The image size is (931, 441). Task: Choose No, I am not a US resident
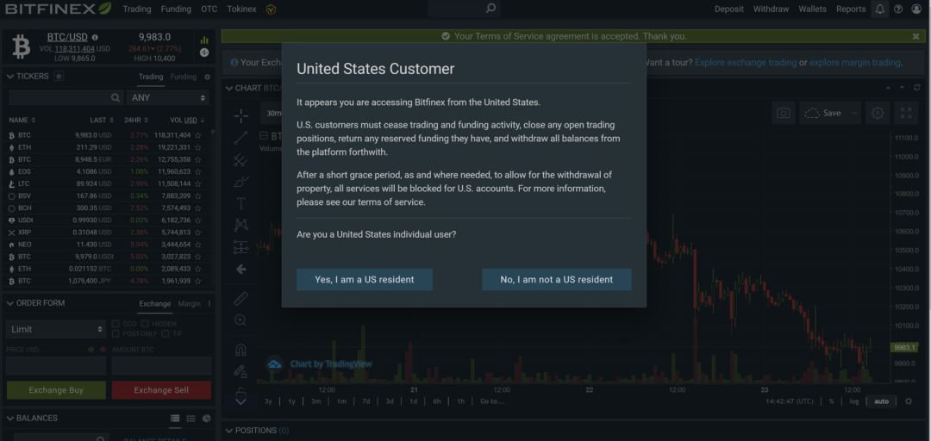pyautogui.click(x=556, y=280)
